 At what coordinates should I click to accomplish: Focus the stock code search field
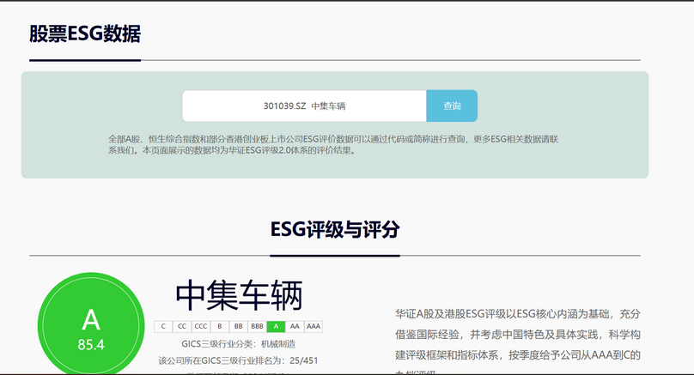305,106
